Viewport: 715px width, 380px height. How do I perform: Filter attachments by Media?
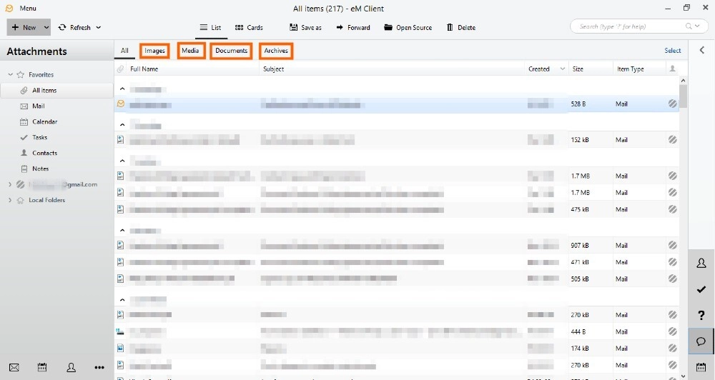(x=191, y=51)
